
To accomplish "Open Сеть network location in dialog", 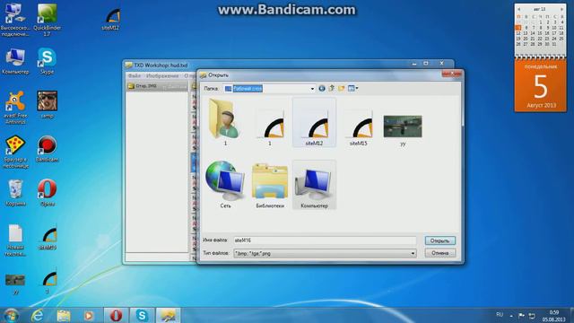I will (x=225, y=185).
